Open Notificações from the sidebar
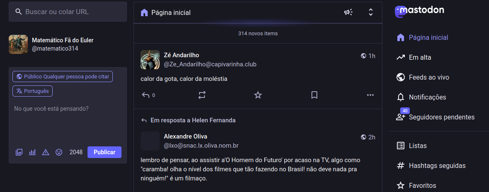489x192 pixels. pos(427,97)
